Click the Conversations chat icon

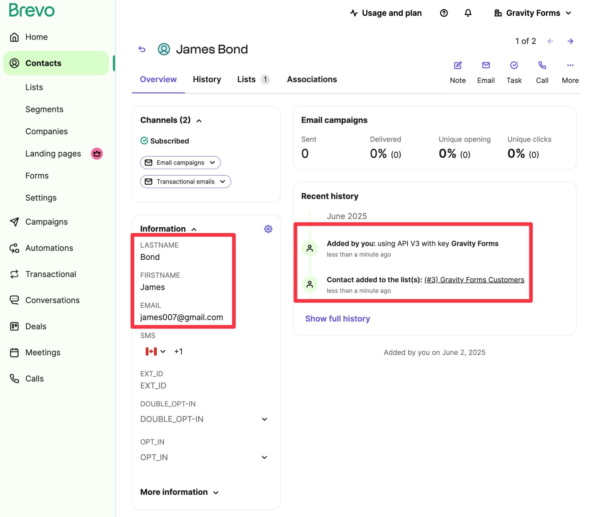click(x=14, y=300)
